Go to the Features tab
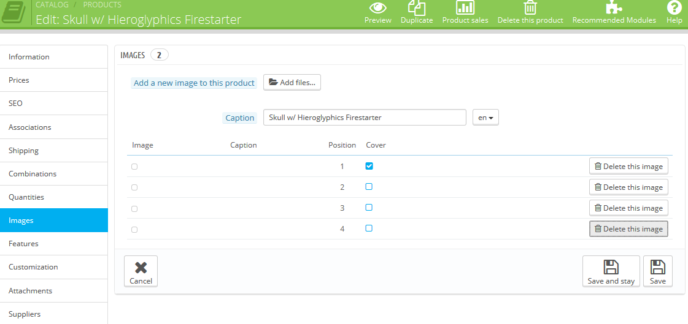688x324 pixels. 23,244
